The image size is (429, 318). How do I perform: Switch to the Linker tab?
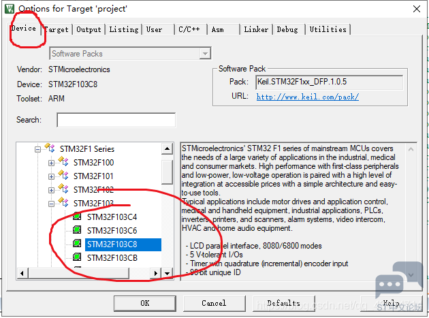[256, 29]
